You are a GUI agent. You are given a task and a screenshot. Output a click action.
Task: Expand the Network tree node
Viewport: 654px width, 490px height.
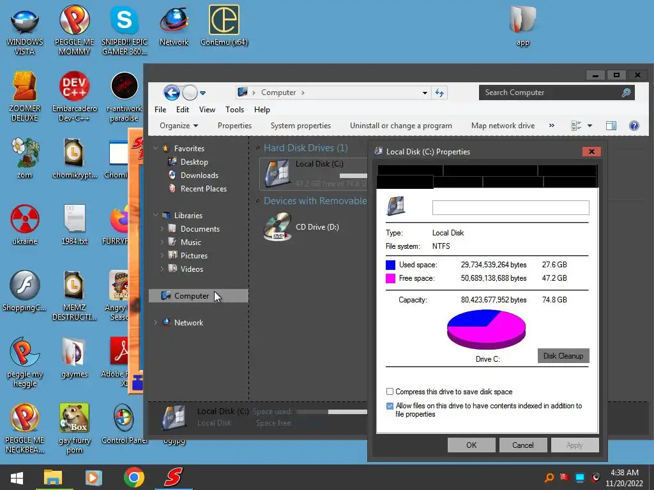(x=156, y=322)
